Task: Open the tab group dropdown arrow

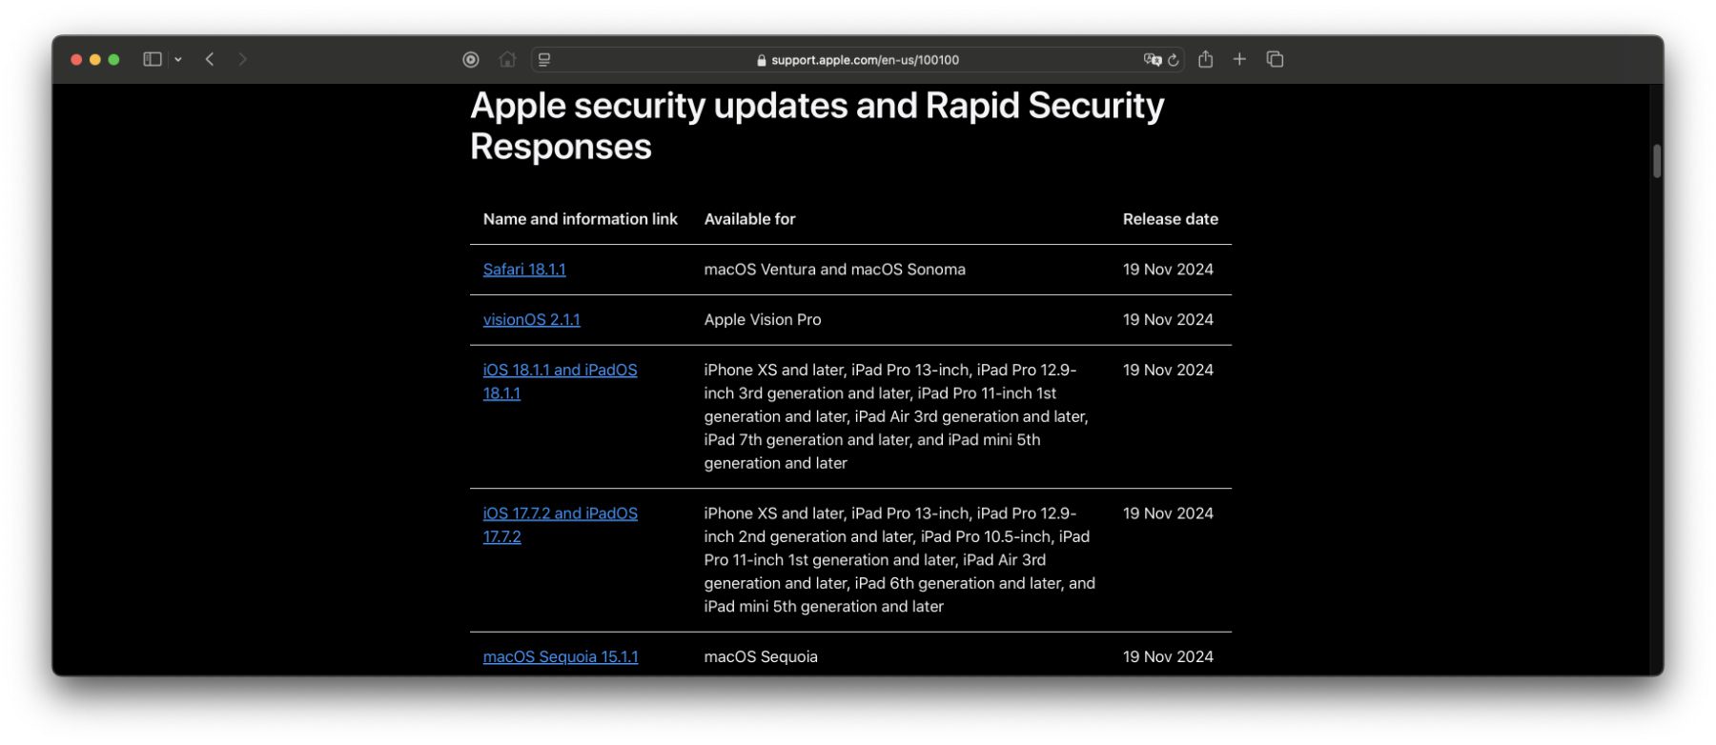Action: click(178, 59)
